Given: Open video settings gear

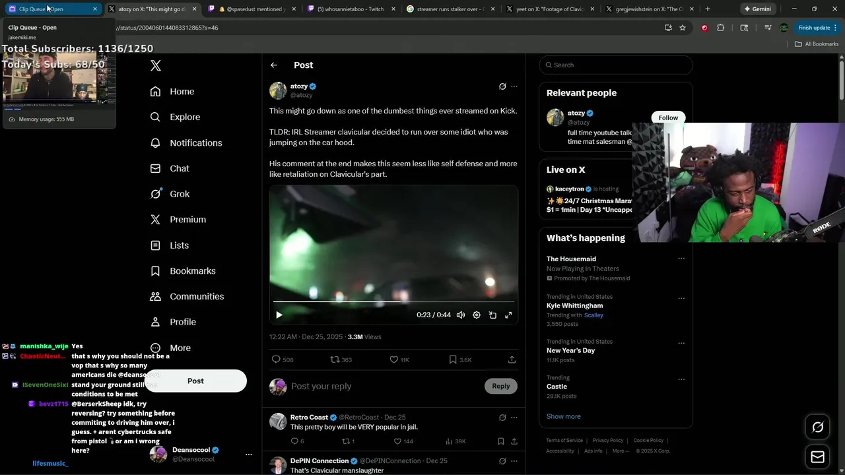Looking at the screenshot, I should (477, 315).
